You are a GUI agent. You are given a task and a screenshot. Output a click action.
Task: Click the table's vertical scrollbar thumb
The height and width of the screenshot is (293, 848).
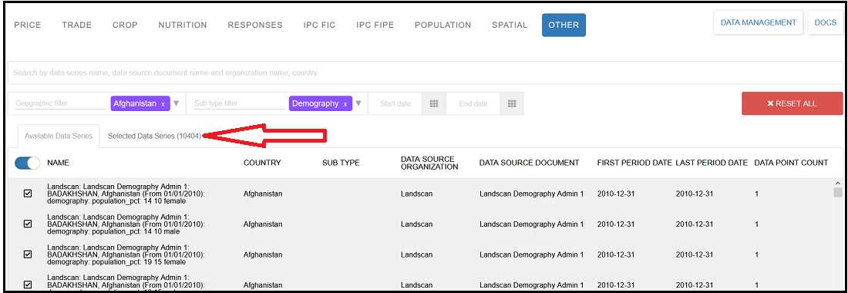click(x=837, y=192)
